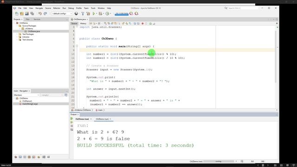The width and height of the screenshot is (297, 167).
Task: Click the second icon in bottom-left Navigator filters
Action: point(20,157)
